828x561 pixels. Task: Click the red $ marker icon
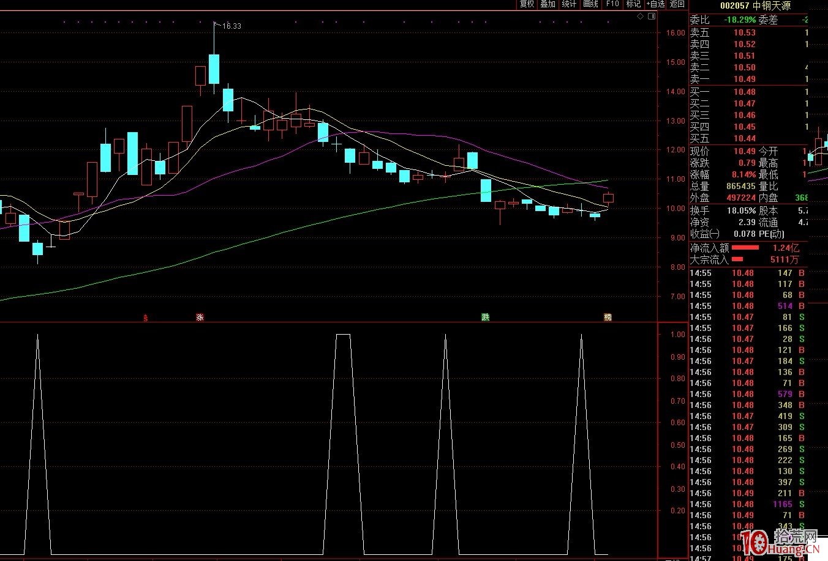[x=145, y=317]
